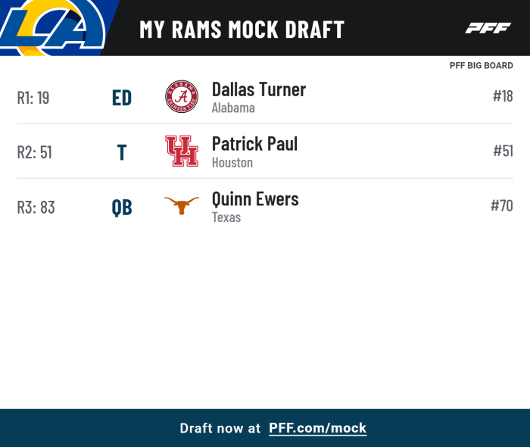Select the Houston Cougars UH logo
This screenshot has width=530, height=447.
(182, 151)
